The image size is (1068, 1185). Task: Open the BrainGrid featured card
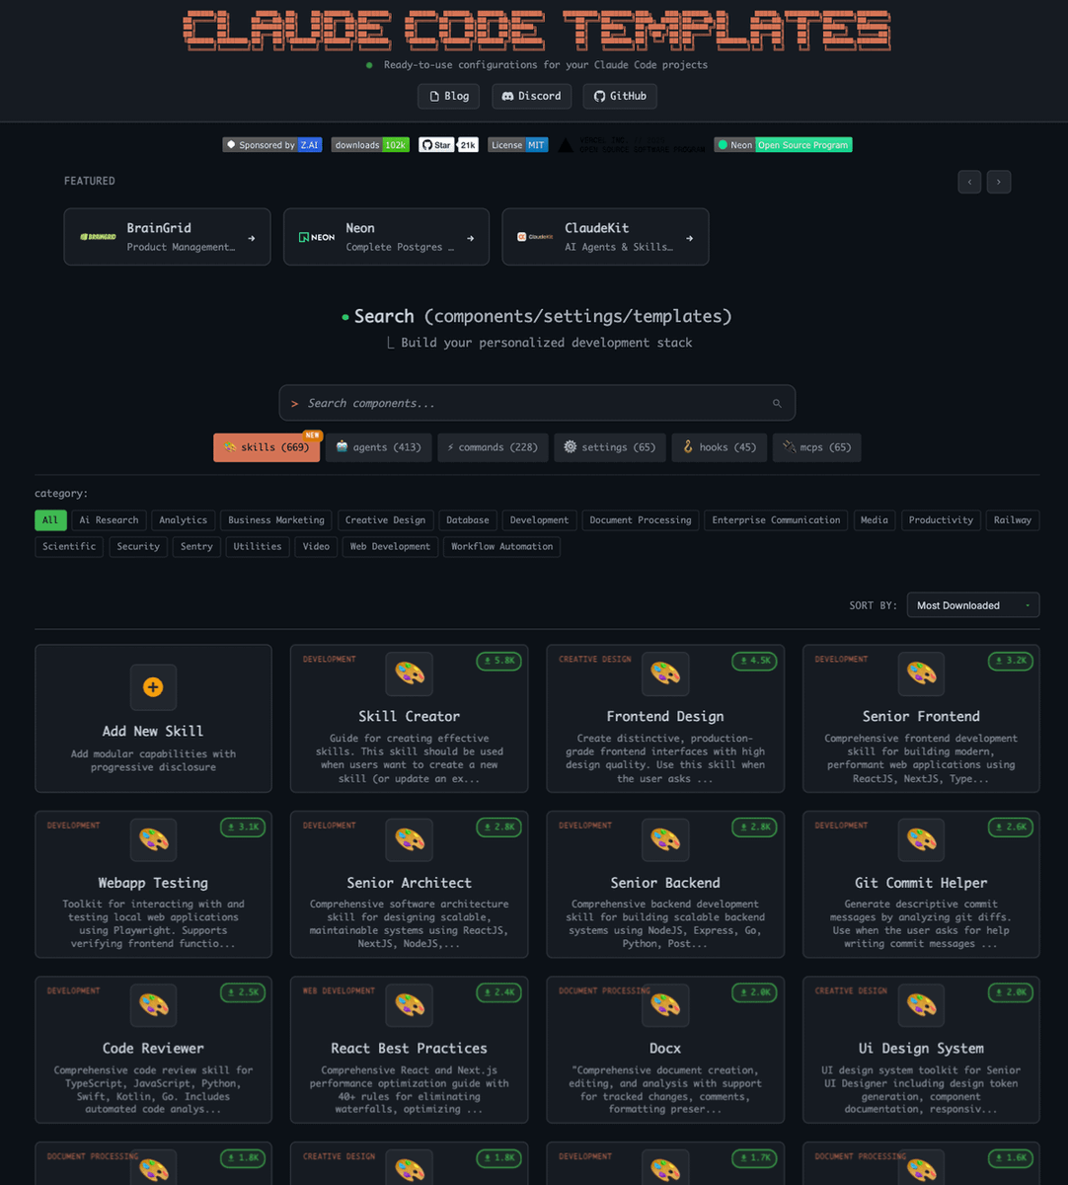(168, 237)
